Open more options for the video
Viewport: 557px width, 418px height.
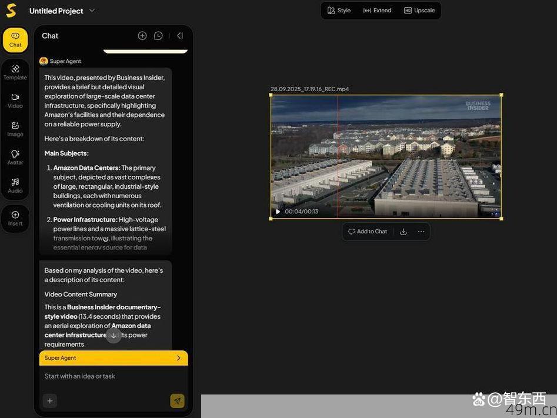(x=421, y=232)
